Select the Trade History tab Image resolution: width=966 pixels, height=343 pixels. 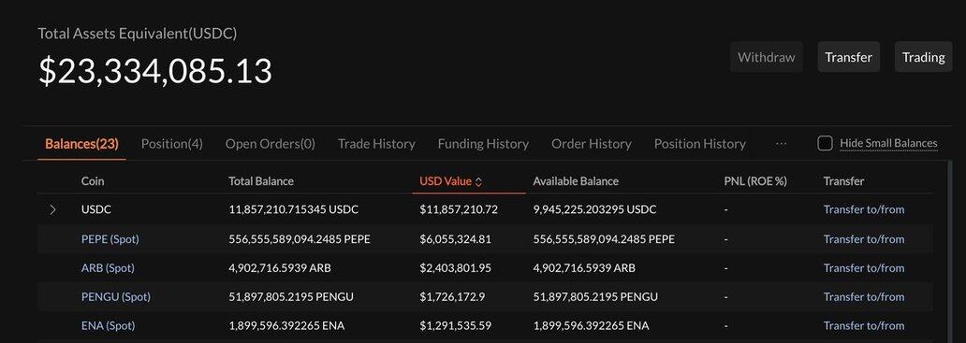(x=376, y=144)
